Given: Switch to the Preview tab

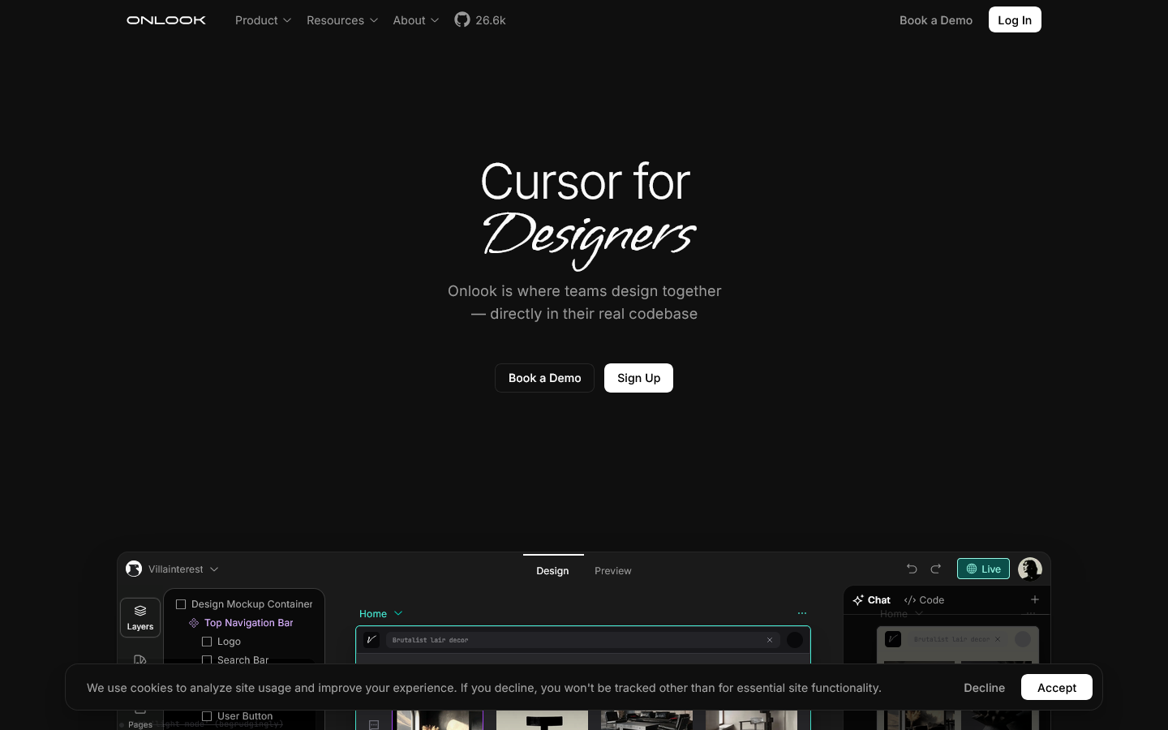Looking at the screenshot, I should point(613,571).
